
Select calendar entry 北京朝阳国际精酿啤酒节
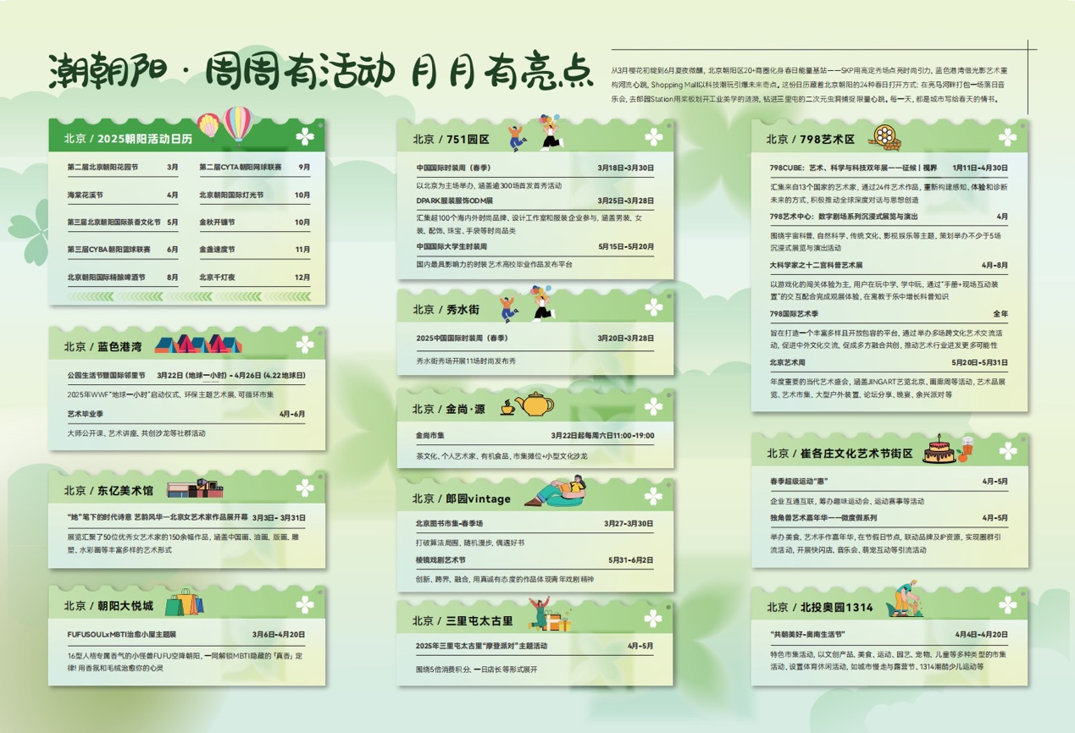pyautogui.click(x=106, y=278)
